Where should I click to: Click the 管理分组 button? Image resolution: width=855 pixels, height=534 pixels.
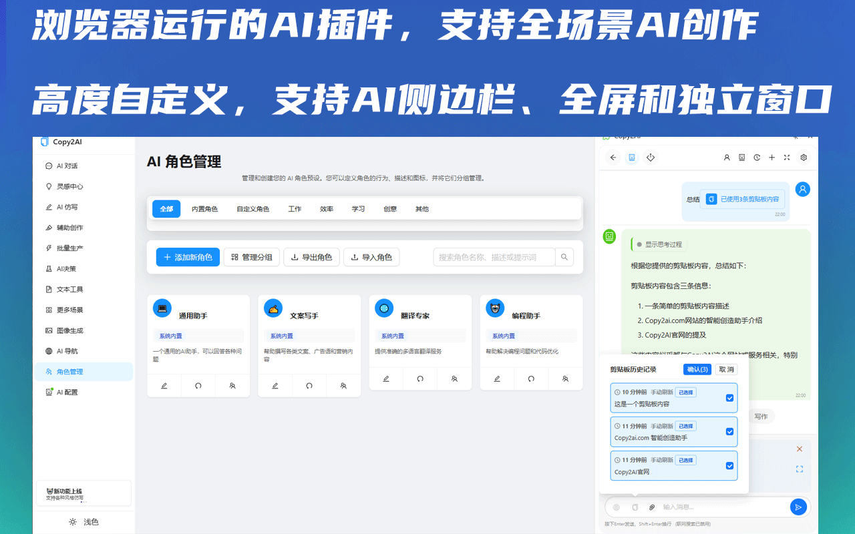tap(252, 257)
